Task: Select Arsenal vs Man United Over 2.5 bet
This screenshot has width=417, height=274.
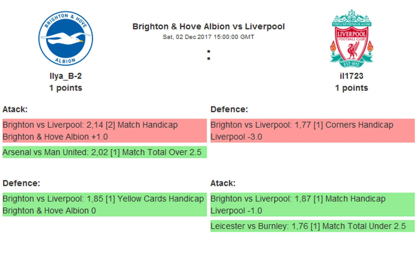Action: [x=104, y=152]
